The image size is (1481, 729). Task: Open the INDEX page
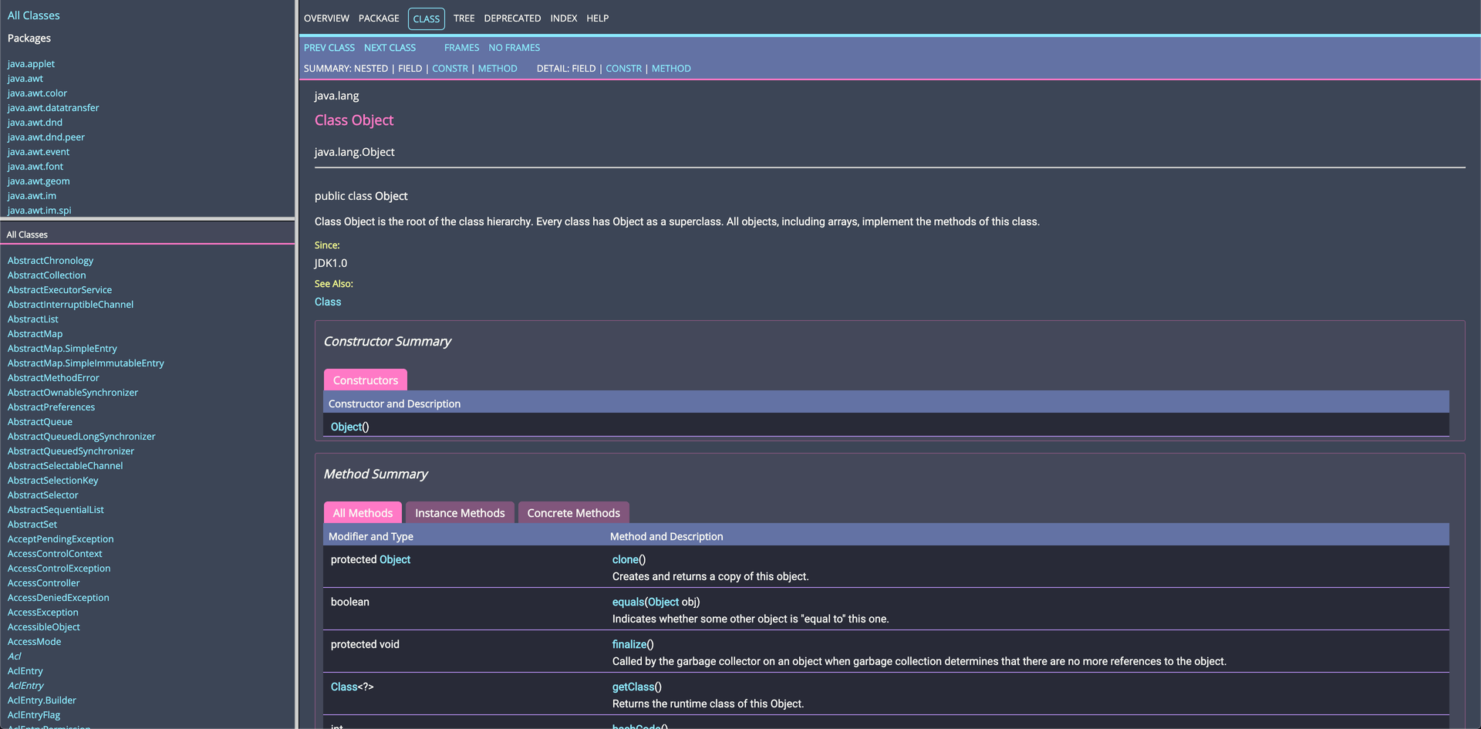click(564, 18)
